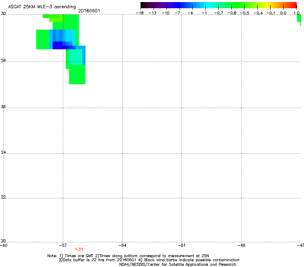The width and height of the screenshot is (304, 267).
Task: Click the aqua-green data block near 28N
Action: pyautogui.click(x=76, y=57)
